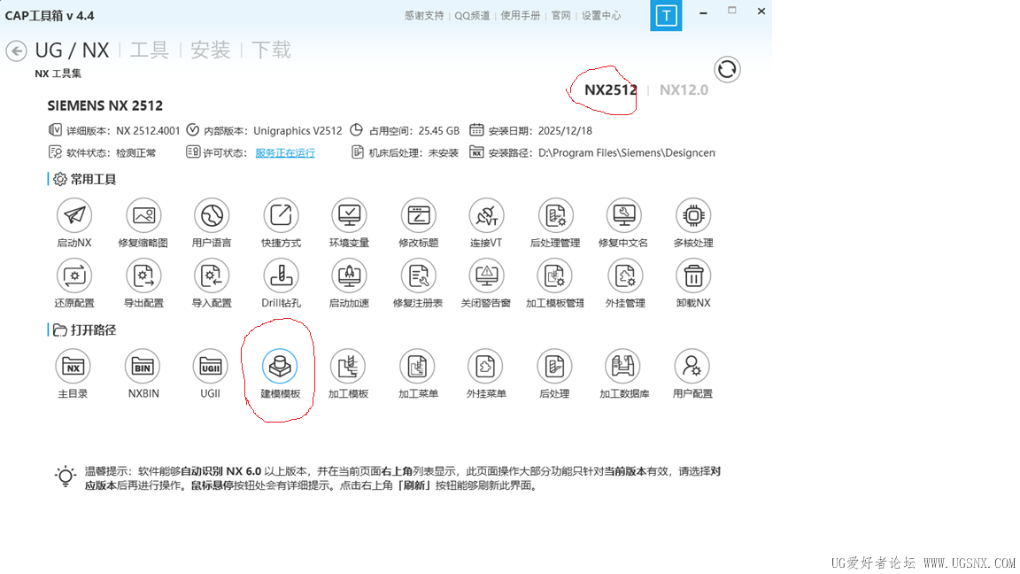Screen dimensions: 1020x574
Task: Click the 服务正在运行 license status link
Action: click(x=285, y=153)
